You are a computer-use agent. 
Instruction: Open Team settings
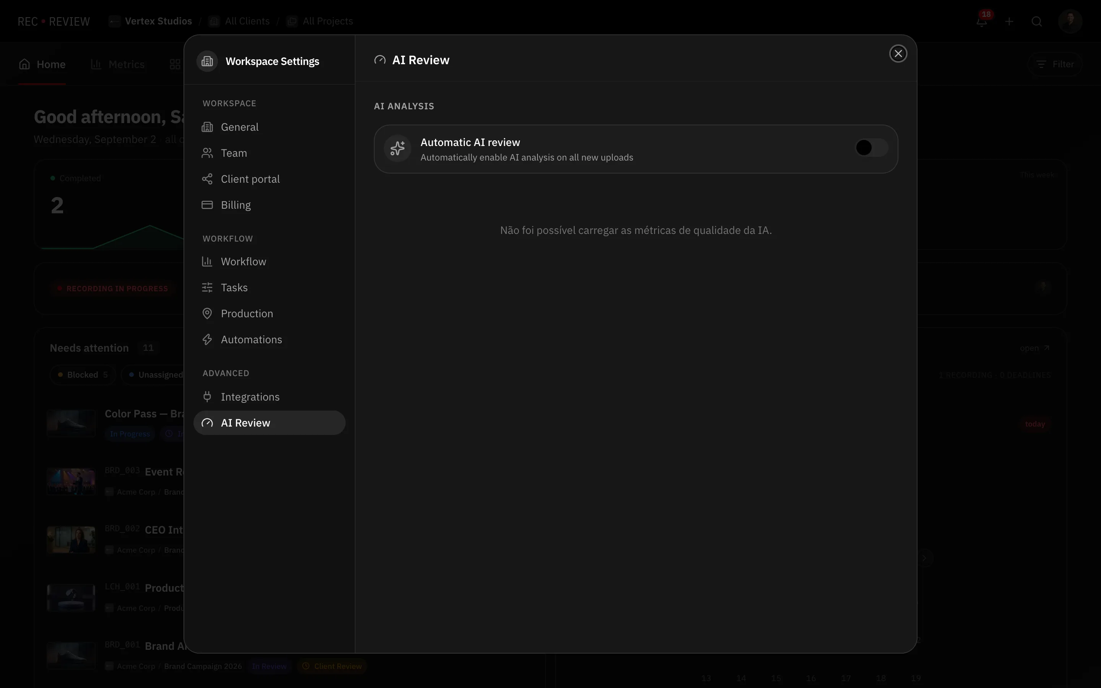[x=270, y=153]
